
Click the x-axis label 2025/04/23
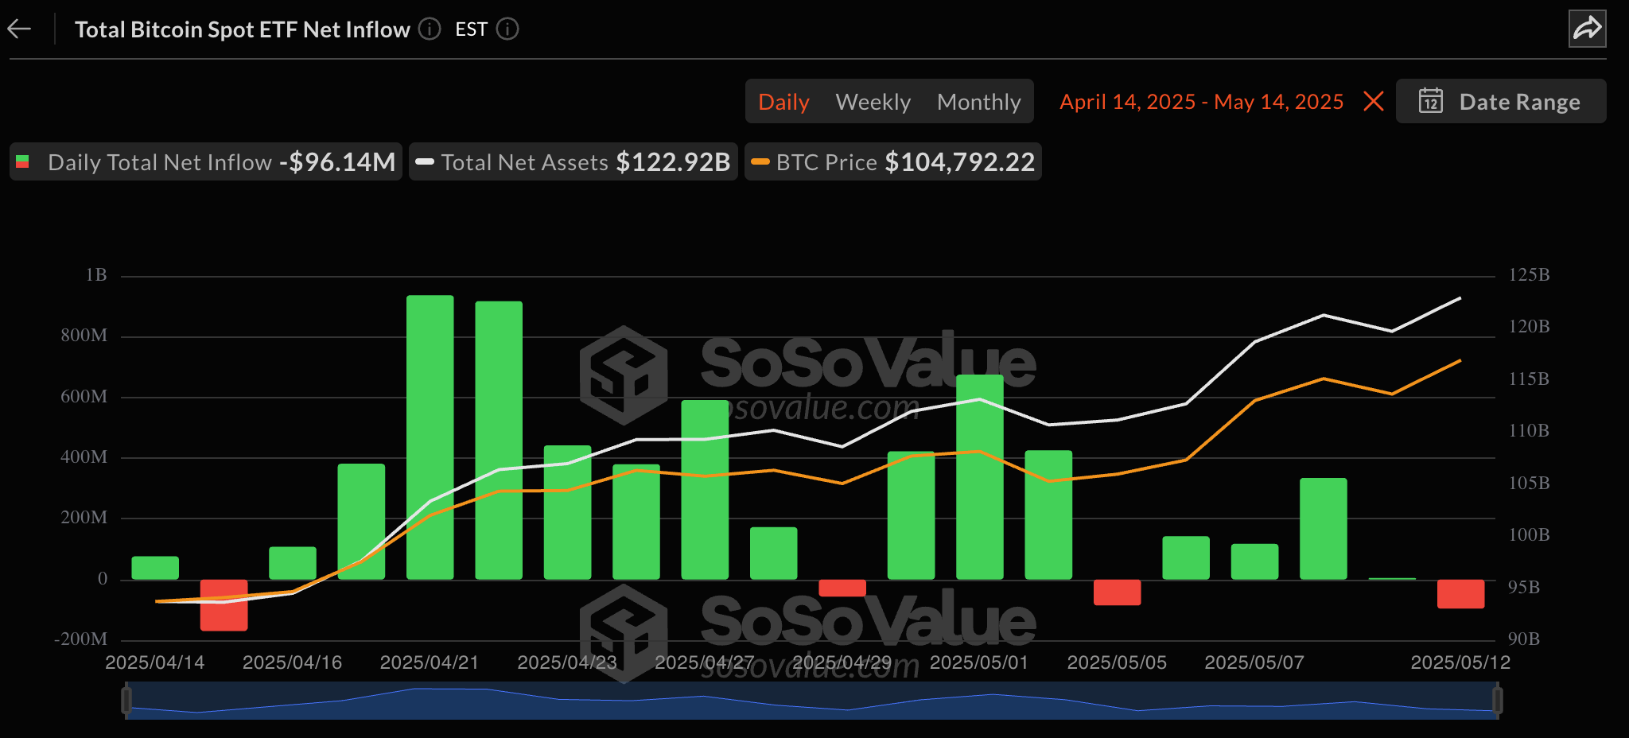[567, 662]
